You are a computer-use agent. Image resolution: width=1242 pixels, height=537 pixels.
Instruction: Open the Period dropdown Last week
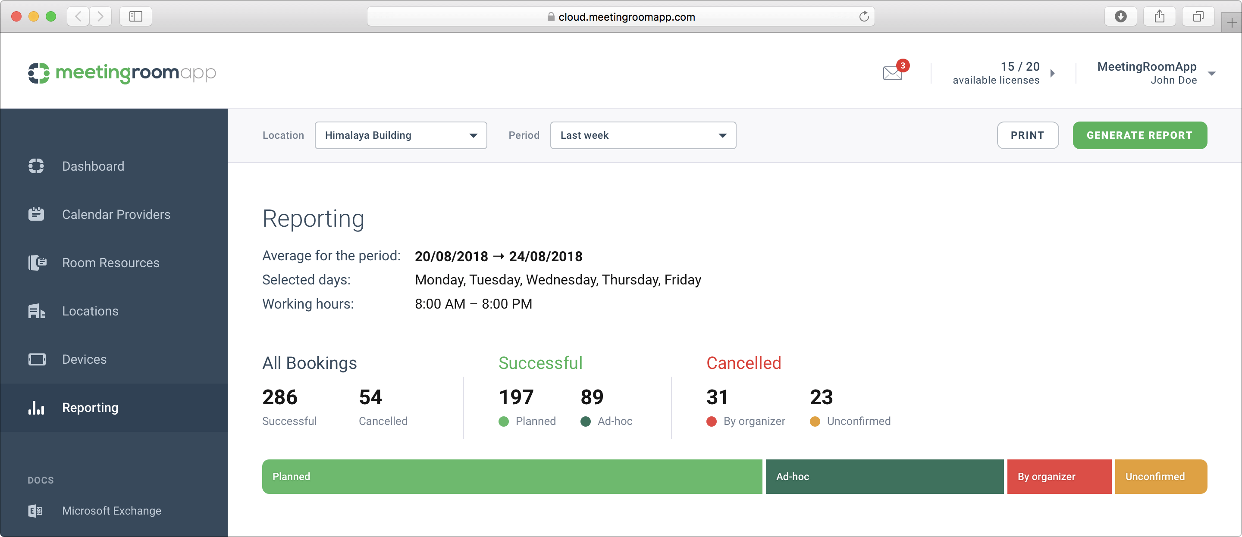pyautogui.click(x=643, y=135)
